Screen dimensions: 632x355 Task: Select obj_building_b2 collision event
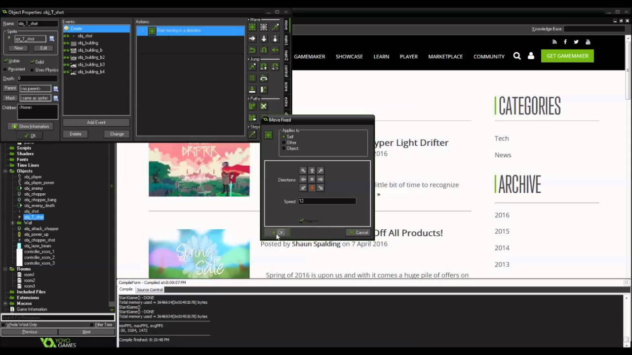tap(91, 57)
